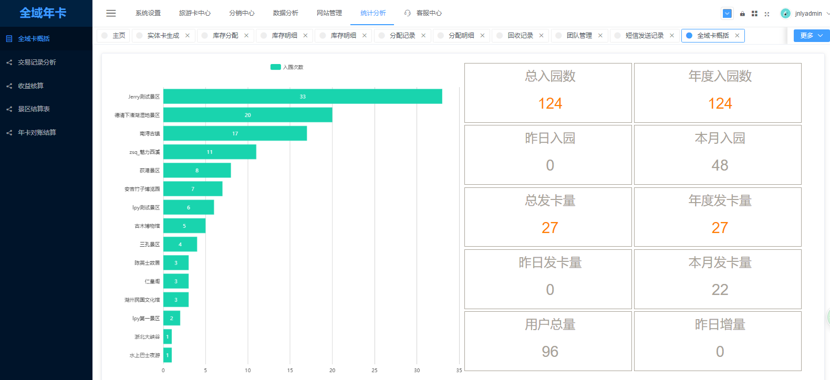Click the lock screen icon

click(742, 14)
